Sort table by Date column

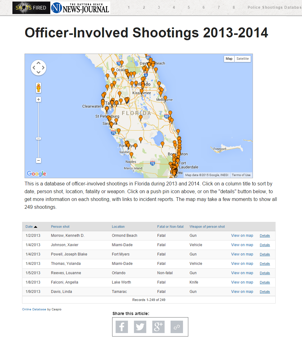[x=29, y=227]
